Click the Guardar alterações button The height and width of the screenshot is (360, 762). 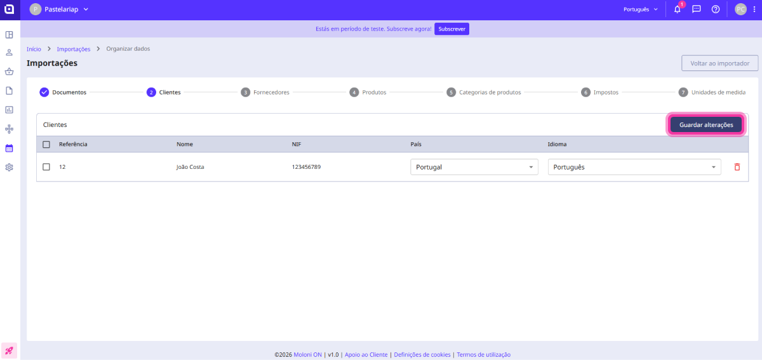(705, 125)
